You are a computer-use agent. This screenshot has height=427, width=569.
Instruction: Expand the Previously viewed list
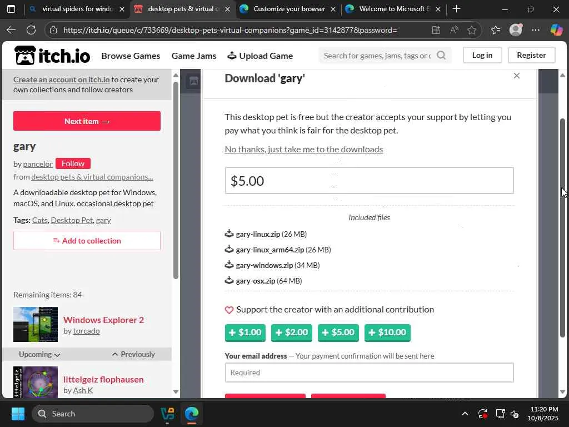(133, 354)
